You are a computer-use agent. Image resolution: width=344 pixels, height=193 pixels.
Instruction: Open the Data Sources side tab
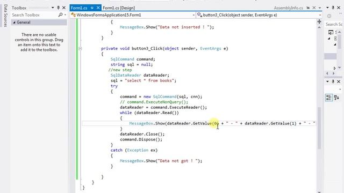point(5,16)
